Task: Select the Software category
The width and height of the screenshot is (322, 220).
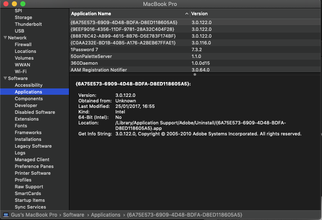Action: [x=18, y=78]
